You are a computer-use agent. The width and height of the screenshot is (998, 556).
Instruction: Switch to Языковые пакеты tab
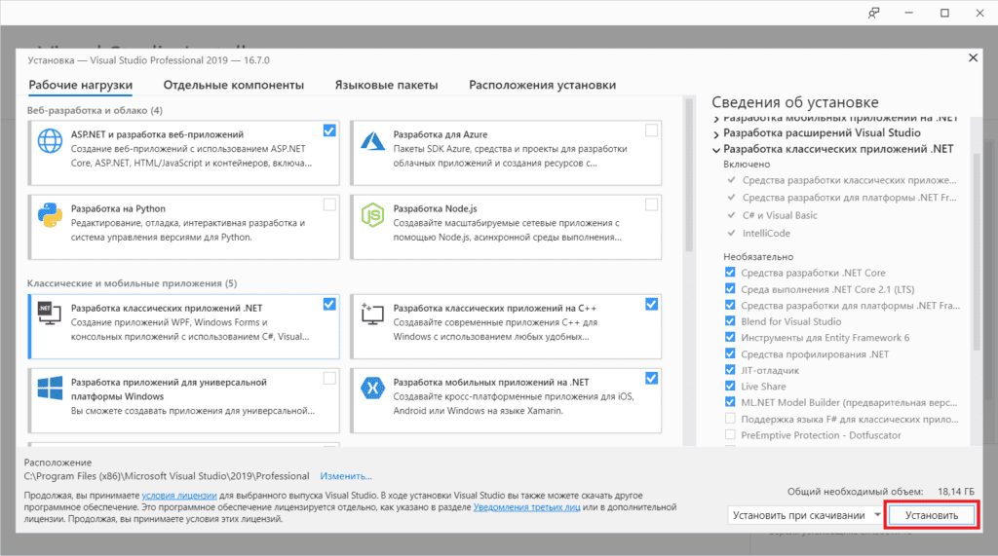pos(386,85)
